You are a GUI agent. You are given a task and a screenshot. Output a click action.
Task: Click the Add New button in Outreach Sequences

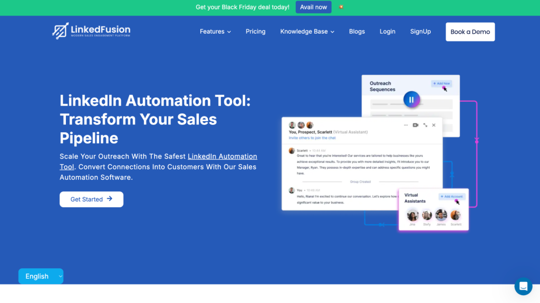tap(441, 84)
